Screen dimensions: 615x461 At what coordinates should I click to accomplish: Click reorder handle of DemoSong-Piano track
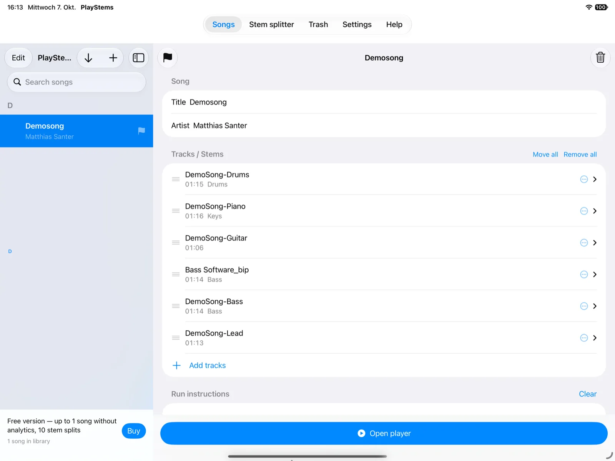point(176,211)
